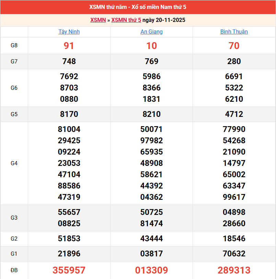Click the ĐB row label

coord(14,270)
